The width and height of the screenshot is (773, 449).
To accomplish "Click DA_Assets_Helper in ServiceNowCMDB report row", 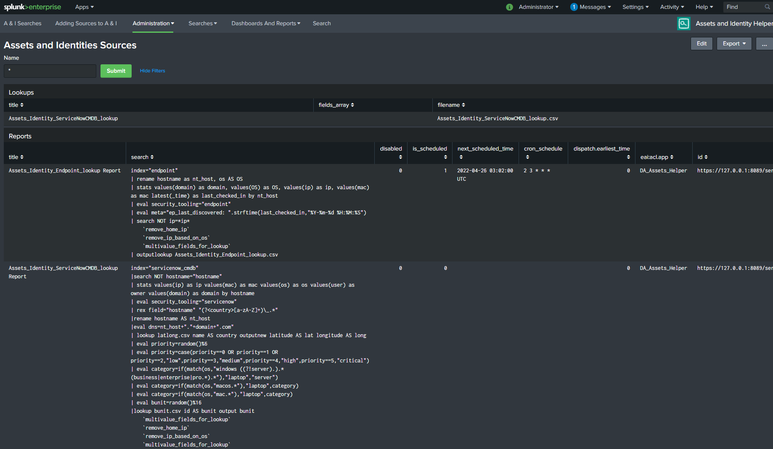I will coord(663,268).
